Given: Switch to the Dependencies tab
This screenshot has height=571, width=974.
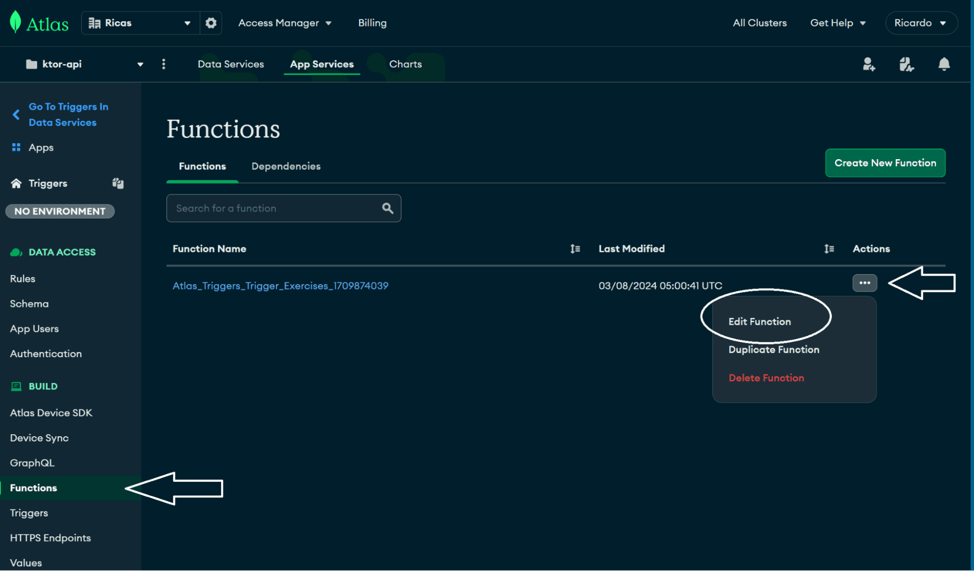Looking at the screenshot, I should pyautogui.click(x=286, y=165).
